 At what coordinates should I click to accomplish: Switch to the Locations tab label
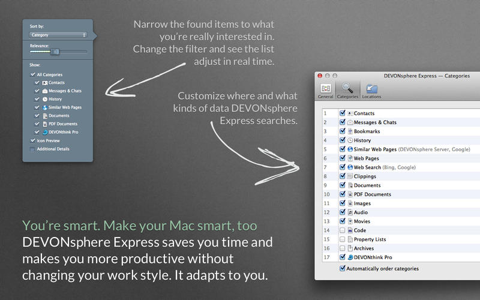pyautogui.click(x=371, y=97)
